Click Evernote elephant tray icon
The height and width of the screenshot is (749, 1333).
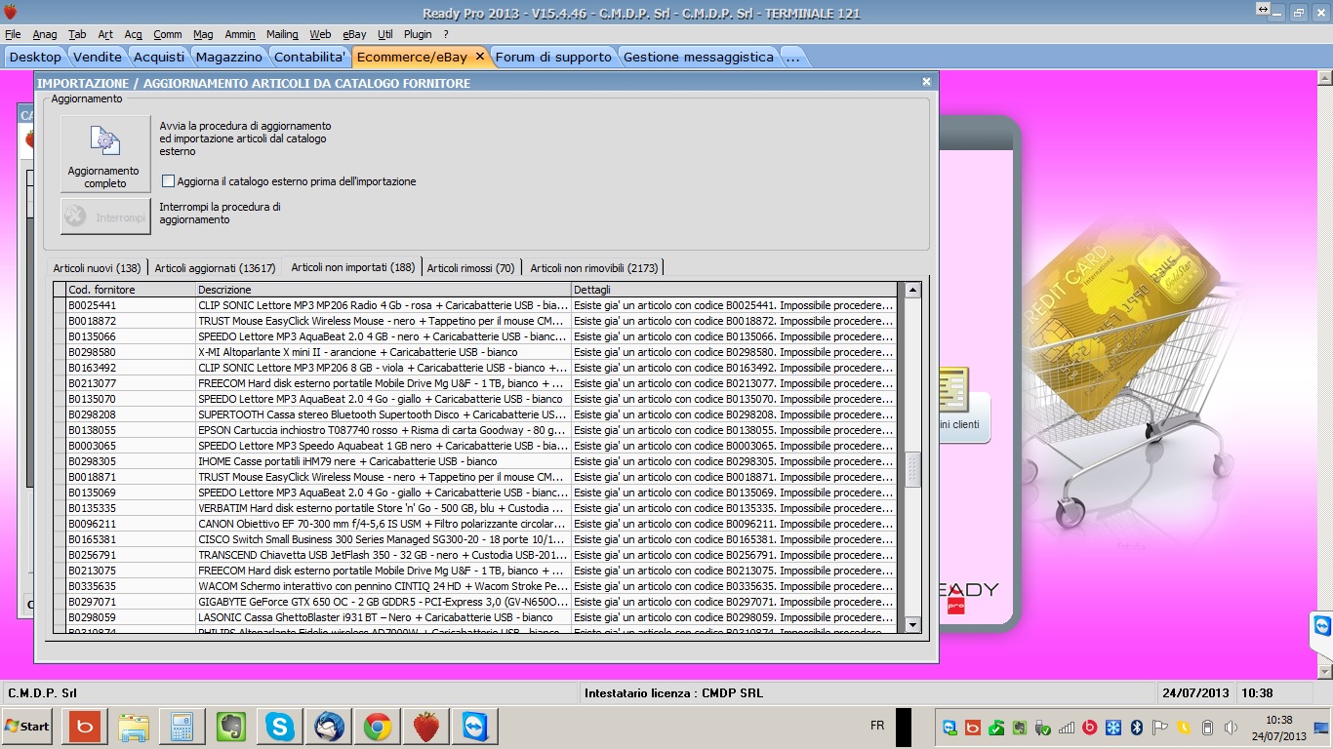click(x=1020, y=728)
